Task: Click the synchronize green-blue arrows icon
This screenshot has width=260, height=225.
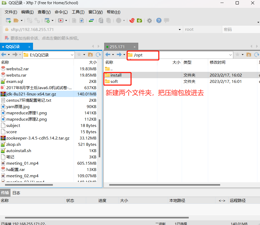Action: point(91,20)
